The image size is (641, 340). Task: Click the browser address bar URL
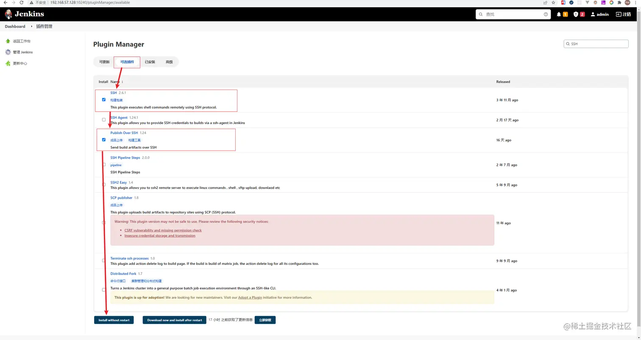click(90, 3)
